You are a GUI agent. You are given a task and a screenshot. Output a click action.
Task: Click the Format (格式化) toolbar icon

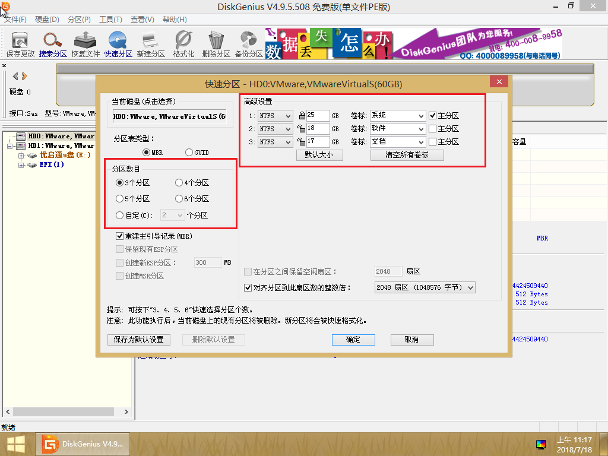click(x=183, y=44)
